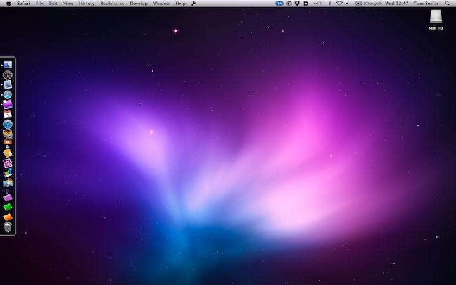Open the Trash in the Dock
Image resolution: width=456 pixels, height=285 pixels.
click(8, 227)
